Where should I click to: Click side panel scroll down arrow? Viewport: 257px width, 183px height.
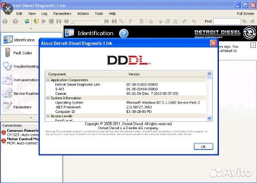click(x=31, y=118)
